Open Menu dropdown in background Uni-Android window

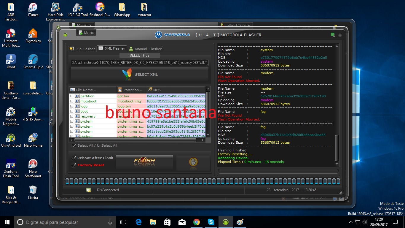point(82,25)
